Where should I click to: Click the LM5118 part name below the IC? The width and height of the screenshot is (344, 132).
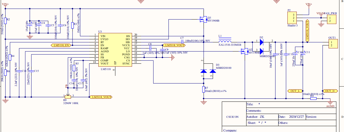point(106,69)
